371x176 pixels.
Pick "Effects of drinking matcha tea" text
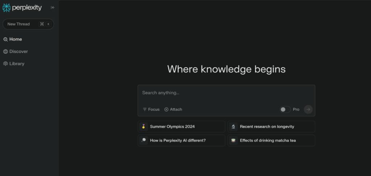(268, 141)
